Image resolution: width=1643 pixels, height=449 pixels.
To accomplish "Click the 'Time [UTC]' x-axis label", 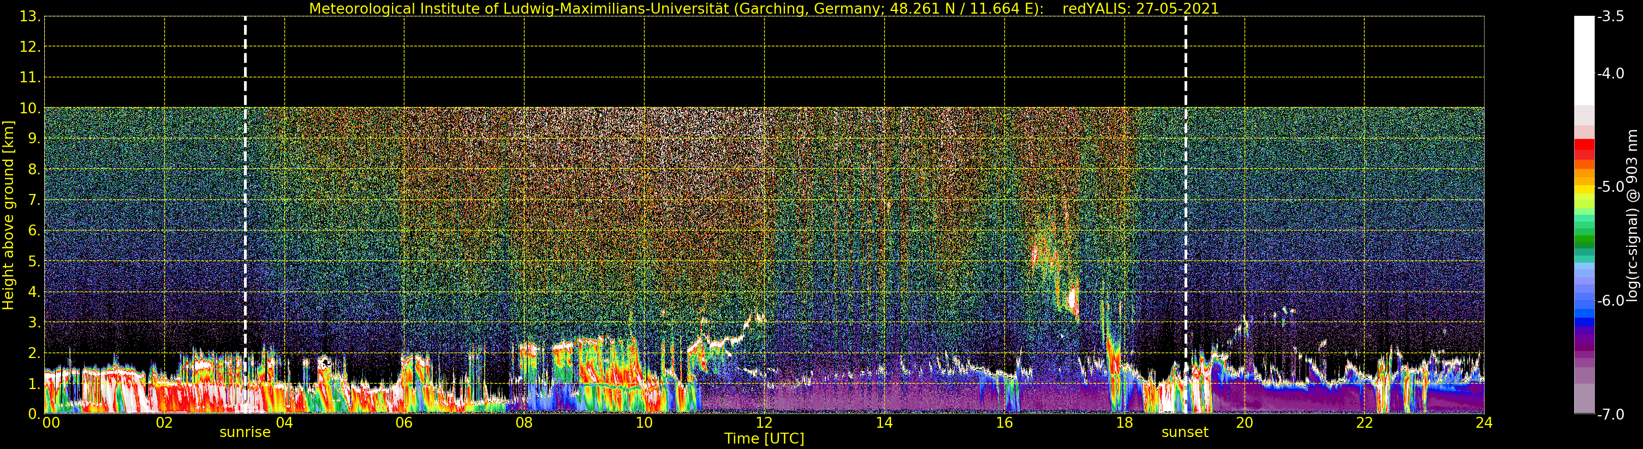I will [764, 438].
